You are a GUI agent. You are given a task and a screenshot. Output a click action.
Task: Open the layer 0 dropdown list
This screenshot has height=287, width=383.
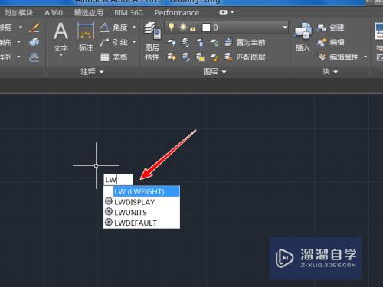click(285, 28)
